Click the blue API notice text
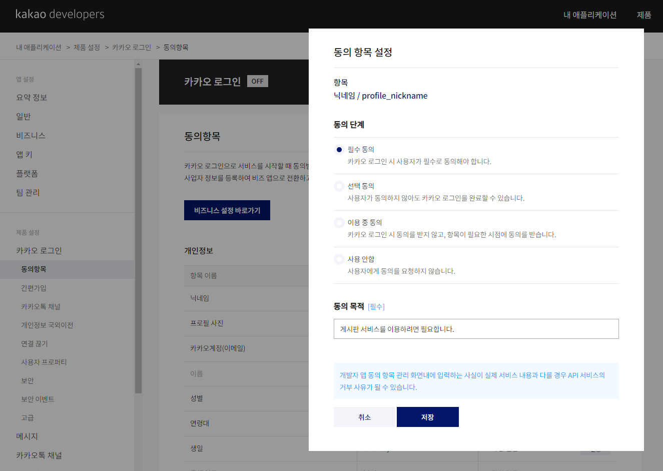 pos(472,381)
